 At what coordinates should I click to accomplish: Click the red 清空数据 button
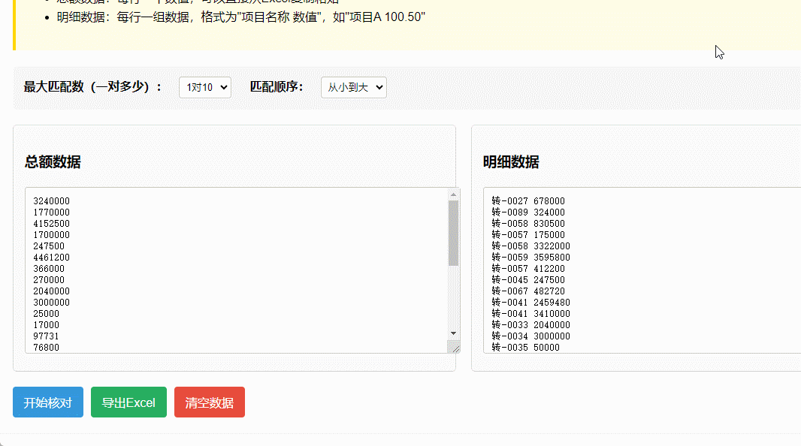tap(209, 402)
